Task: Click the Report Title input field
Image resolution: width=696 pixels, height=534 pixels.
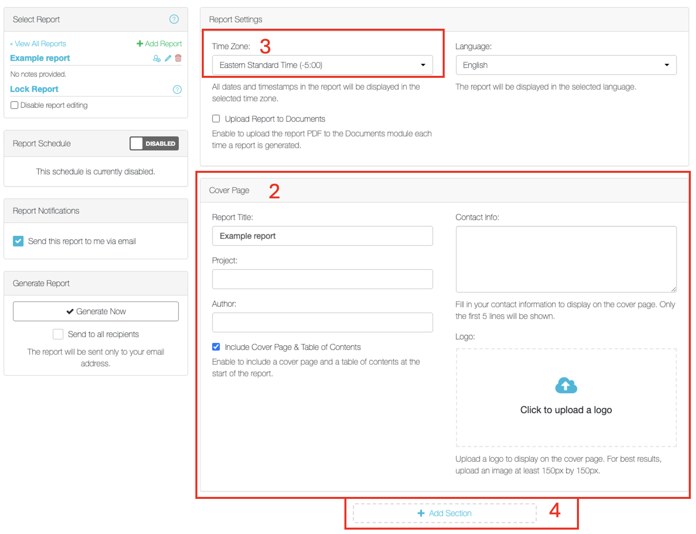Action: (322, 236)
